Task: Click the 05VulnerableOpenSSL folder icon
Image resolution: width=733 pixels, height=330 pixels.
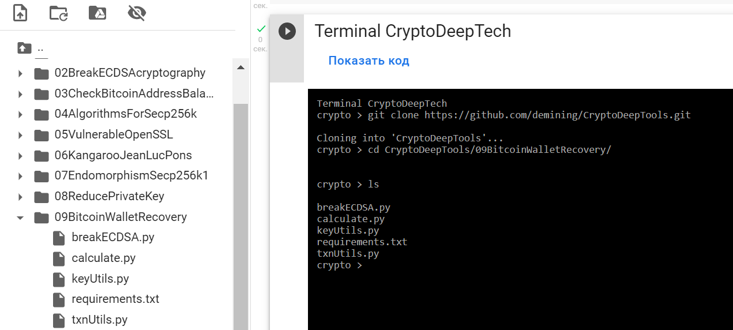Action: click(42, 135)
